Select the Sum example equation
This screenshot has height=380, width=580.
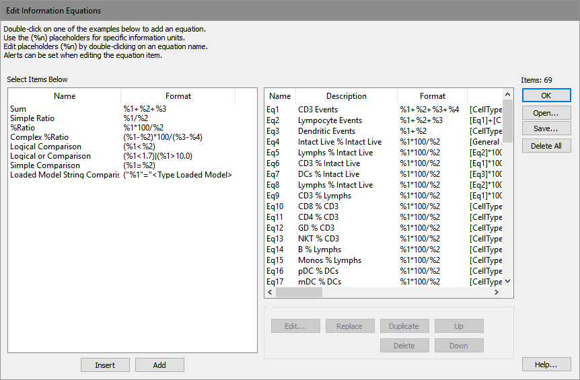coord(17,109)
